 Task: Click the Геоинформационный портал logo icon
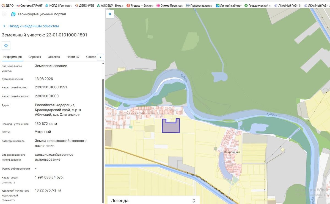tap(13, 14)
